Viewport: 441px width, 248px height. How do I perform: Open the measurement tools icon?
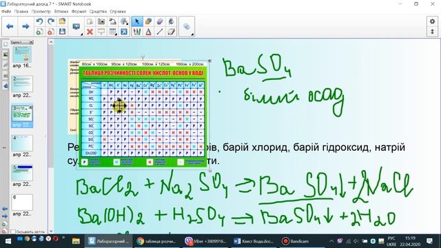point(124,21)
